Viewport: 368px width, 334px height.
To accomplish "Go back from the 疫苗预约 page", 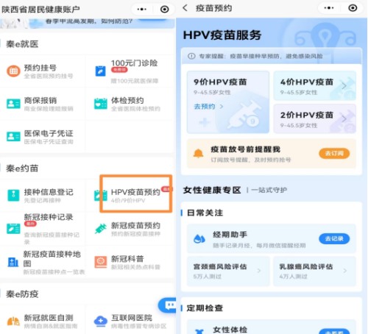I will pos(185,8).
